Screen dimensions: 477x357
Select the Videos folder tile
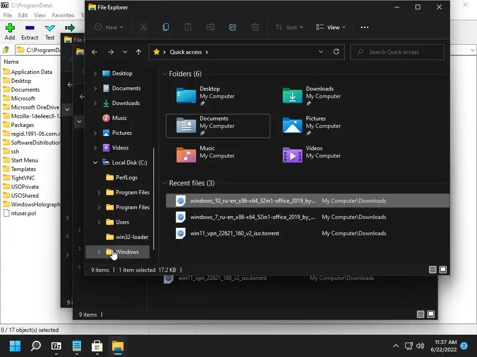pos(324,155)
